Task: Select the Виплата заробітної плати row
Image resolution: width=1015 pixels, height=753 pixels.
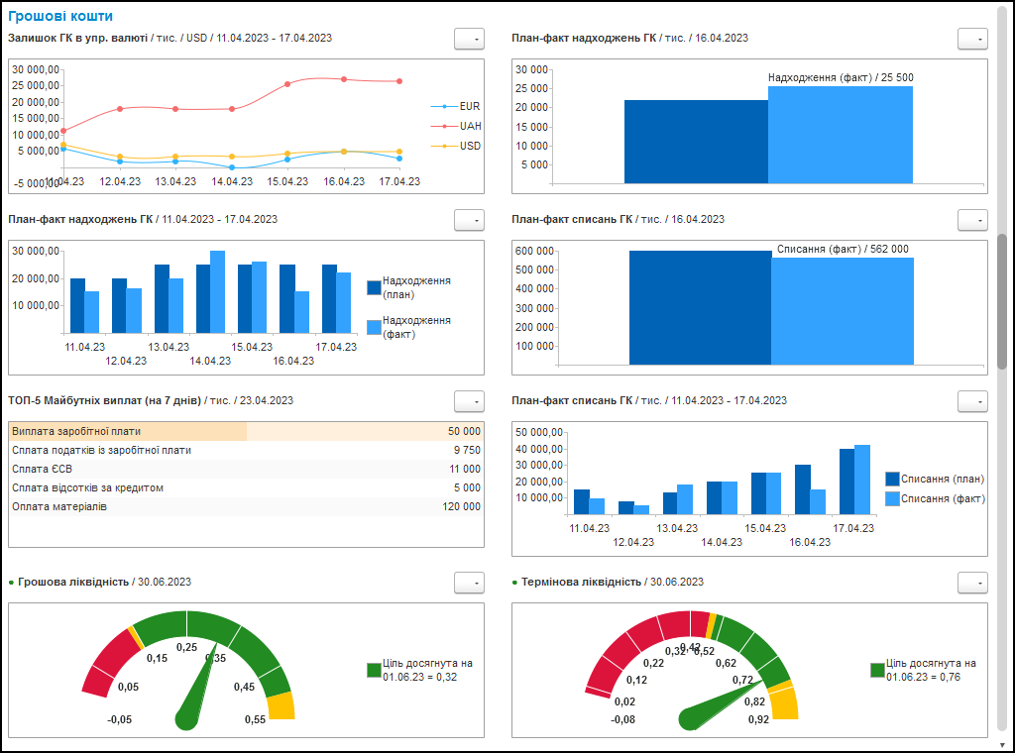Action: click(245, 431)
